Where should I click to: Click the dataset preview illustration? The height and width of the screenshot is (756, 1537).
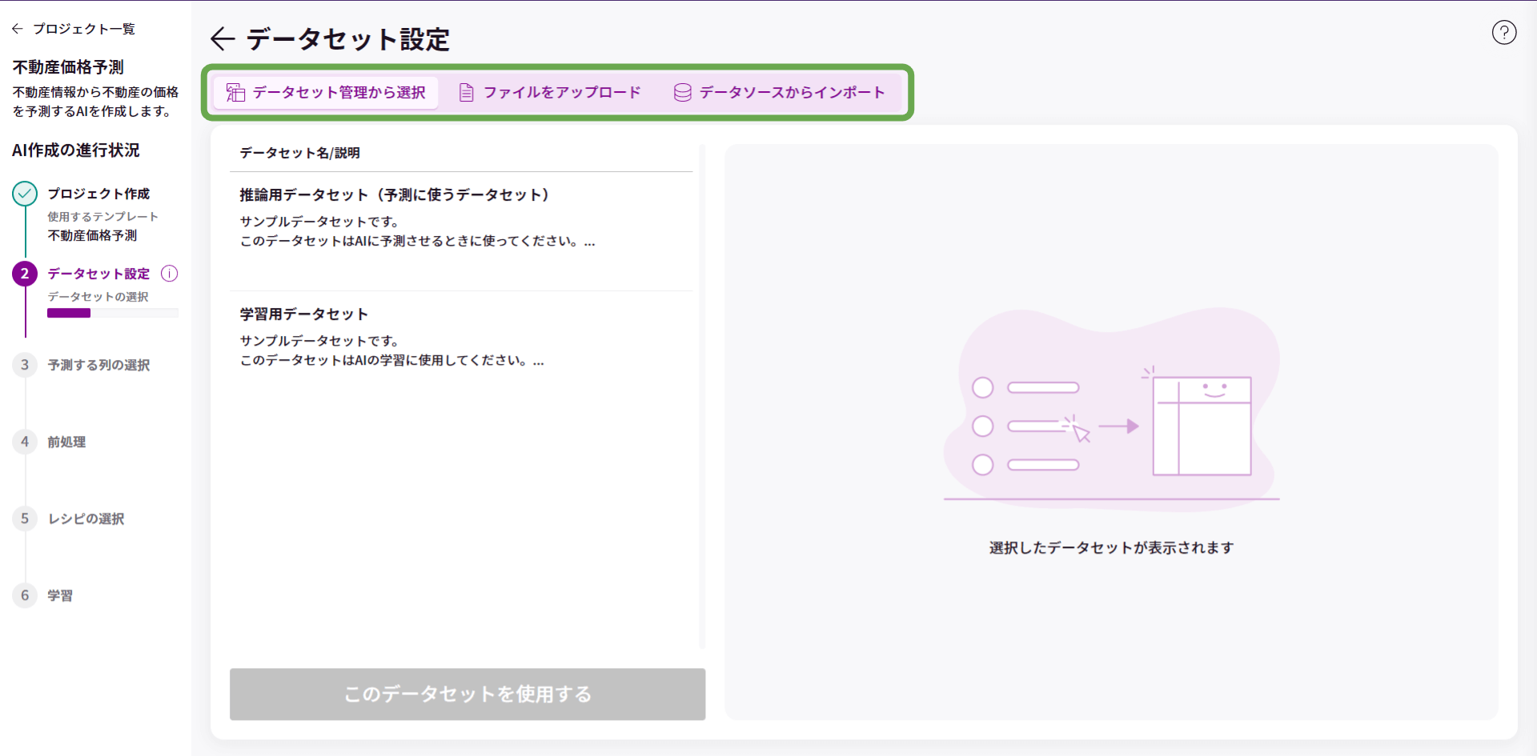(1111, 410)
